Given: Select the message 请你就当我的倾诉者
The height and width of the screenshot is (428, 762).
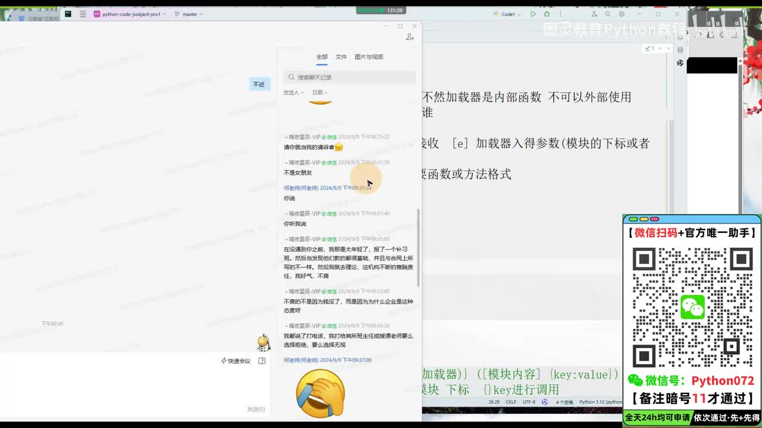Looking at the screenshot, I should (313, 147).
